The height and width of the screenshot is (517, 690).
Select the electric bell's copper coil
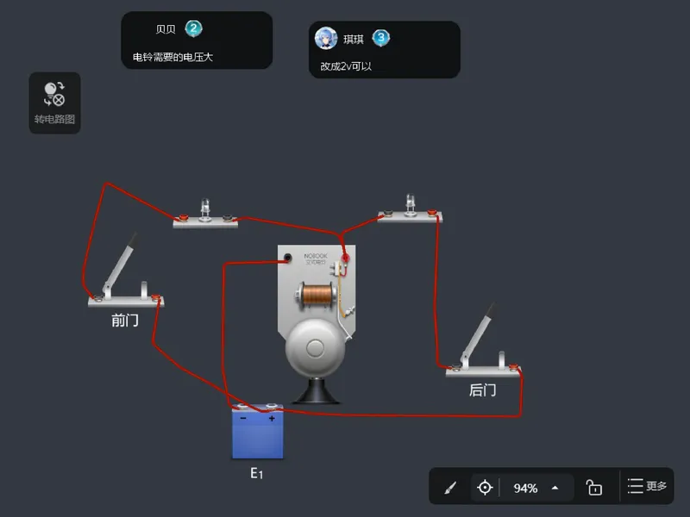pos(317,294)
